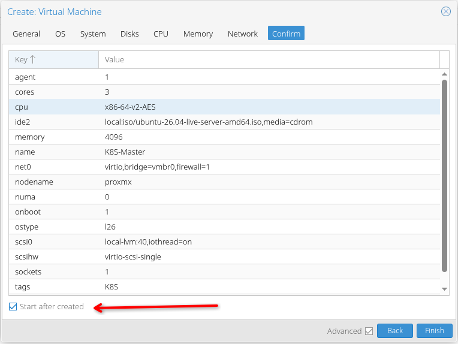
Task: Select the onboot row
Action: [224, 212]
